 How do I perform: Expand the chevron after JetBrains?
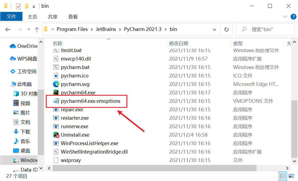pos(120,30)
